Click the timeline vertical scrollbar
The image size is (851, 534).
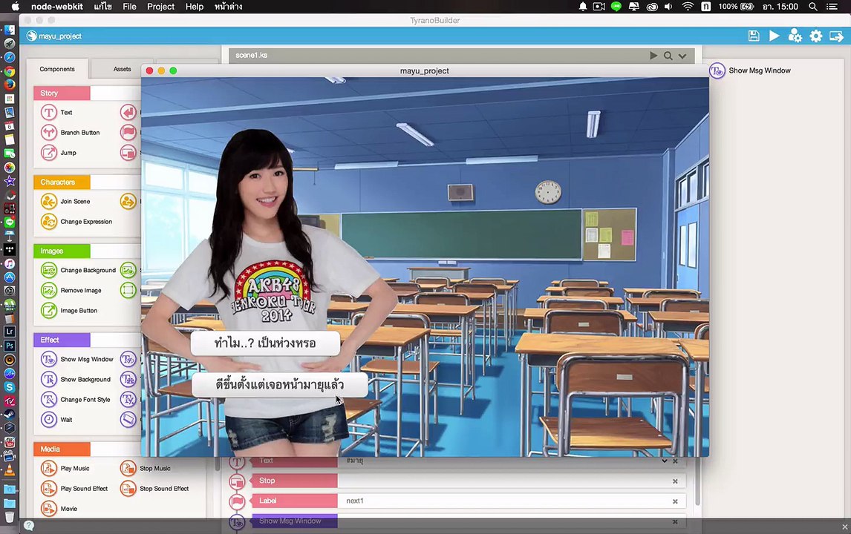[697, 481]
